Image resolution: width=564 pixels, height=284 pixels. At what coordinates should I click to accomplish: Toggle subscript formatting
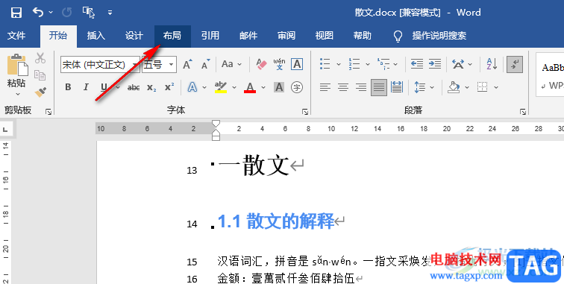tap(151, 87)
